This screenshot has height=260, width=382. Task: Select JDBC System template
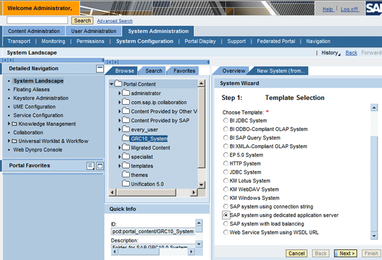click(225, 172)
